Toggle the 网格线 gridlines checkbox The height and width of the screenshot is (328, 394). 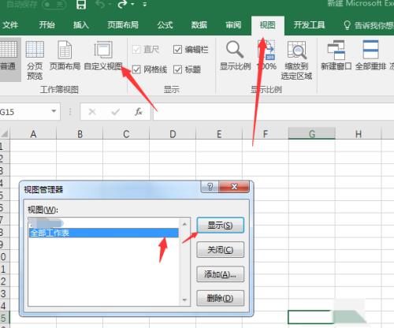(136, 69)
